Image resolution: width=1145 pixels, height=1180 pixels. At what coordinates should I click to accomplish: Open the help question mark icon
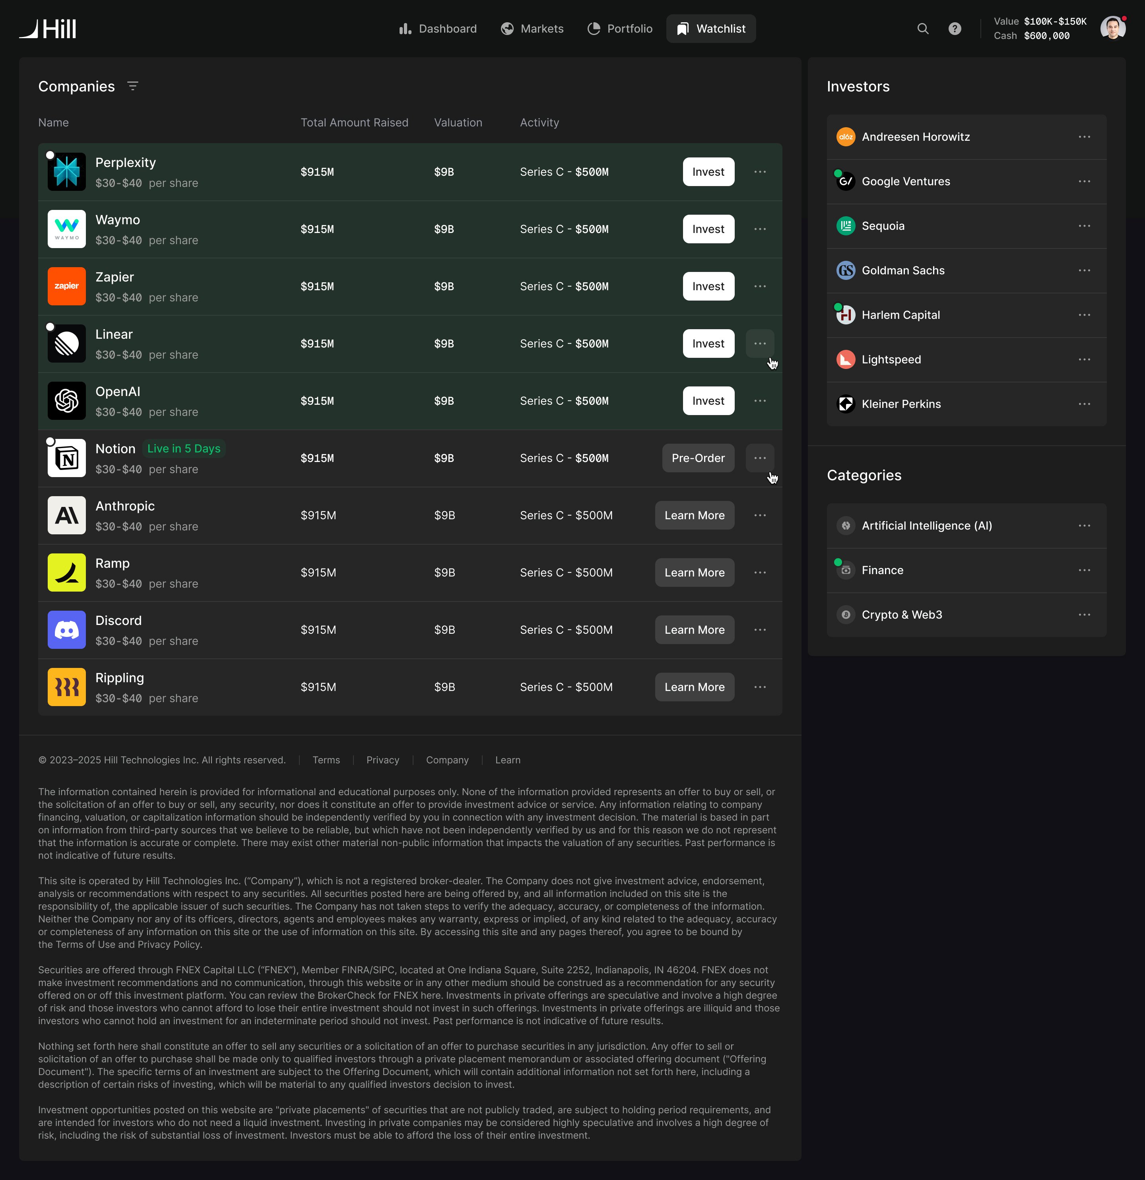click(955, 28)
